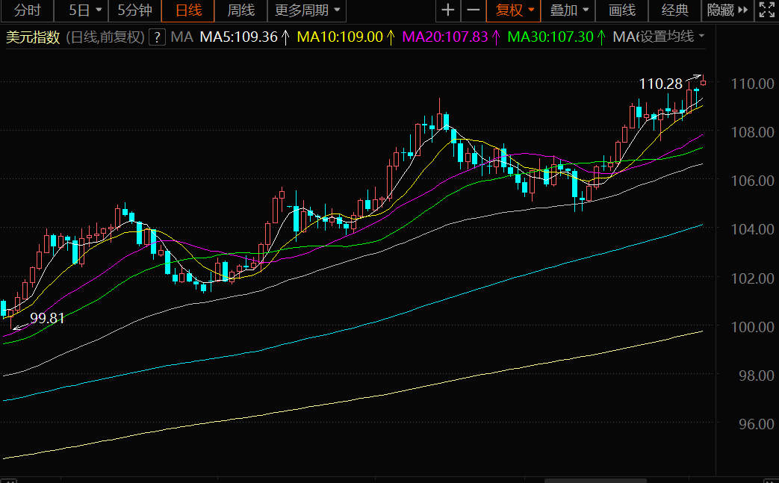
Task: Expand the 叠加 overlay dropdown
Action: 569,10
